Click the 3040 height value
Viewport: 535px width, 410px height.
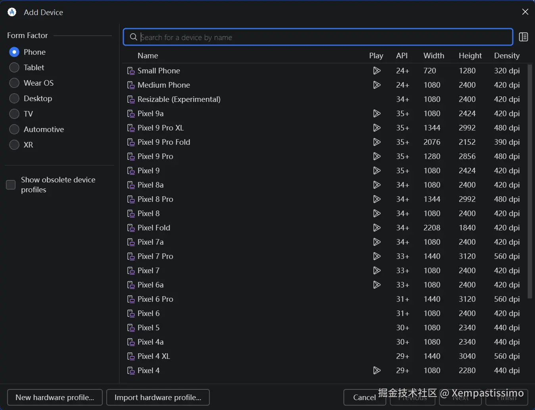pos(467,356)
